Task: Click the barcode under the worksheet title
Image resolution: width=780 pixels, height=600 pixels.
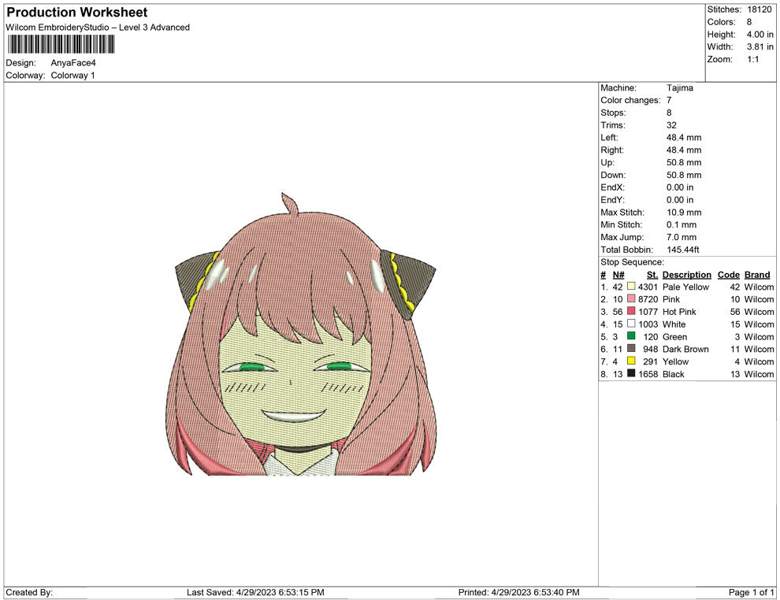Action: 61,44
